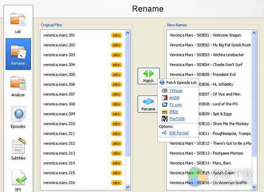The image size is (264, 192).
Task: Select new name S03E04 - Charlie Don't Surf
Action: [x=209, y=65]
